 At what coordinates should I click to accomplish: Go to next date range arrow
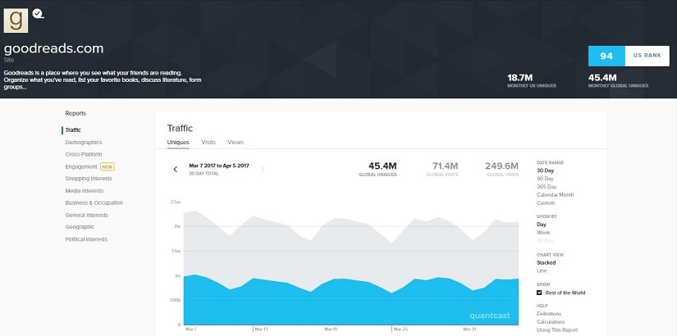click(x=263, y=170)
